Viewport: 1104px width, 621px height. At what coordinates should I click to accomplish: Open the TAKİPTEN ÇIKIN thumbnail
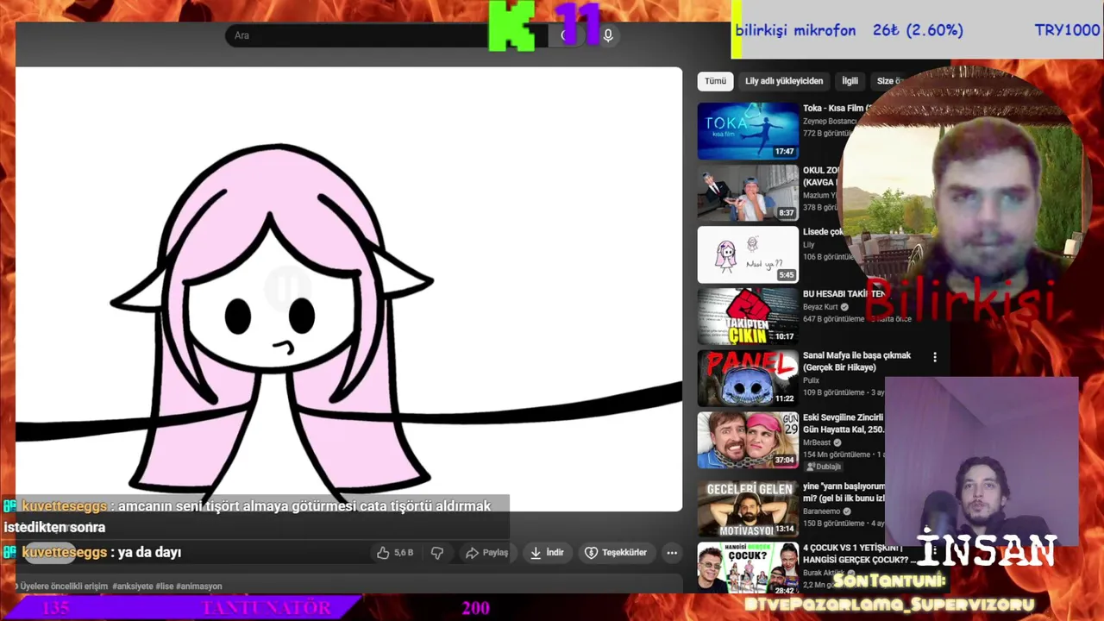(748, 317)
